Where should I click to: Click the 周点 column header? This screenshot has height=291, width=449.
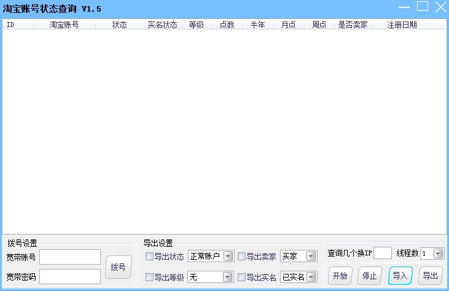(319, 25)
